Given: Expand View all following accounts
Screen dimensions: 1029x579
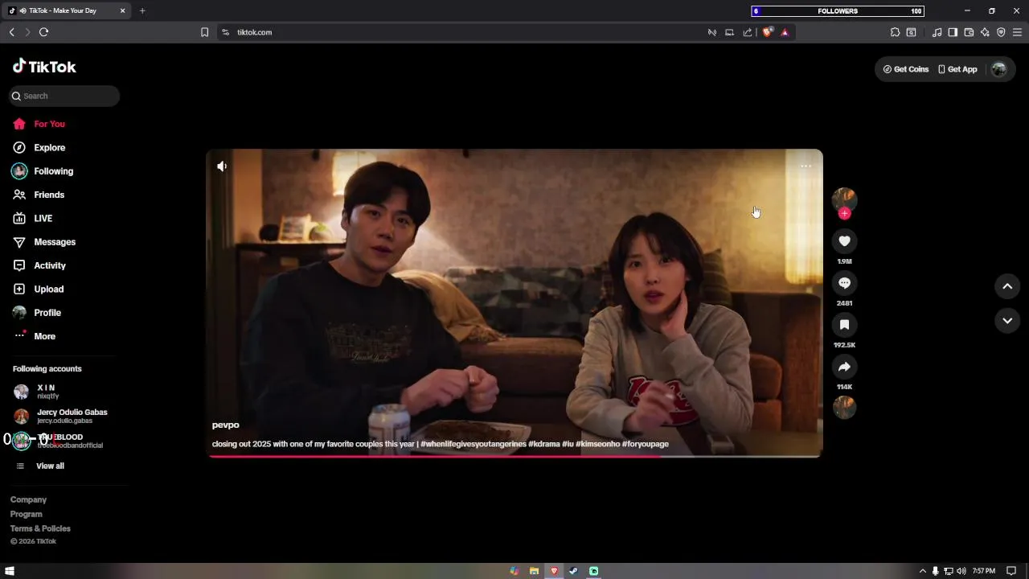Looking at the screenshot, I should [x=40, y=466].
